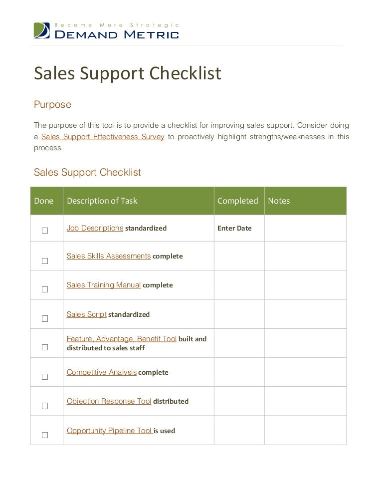383x496 pixels.
Task: Open the Sales Support Effectiveness Survey link
Action: tap(103, 137)
